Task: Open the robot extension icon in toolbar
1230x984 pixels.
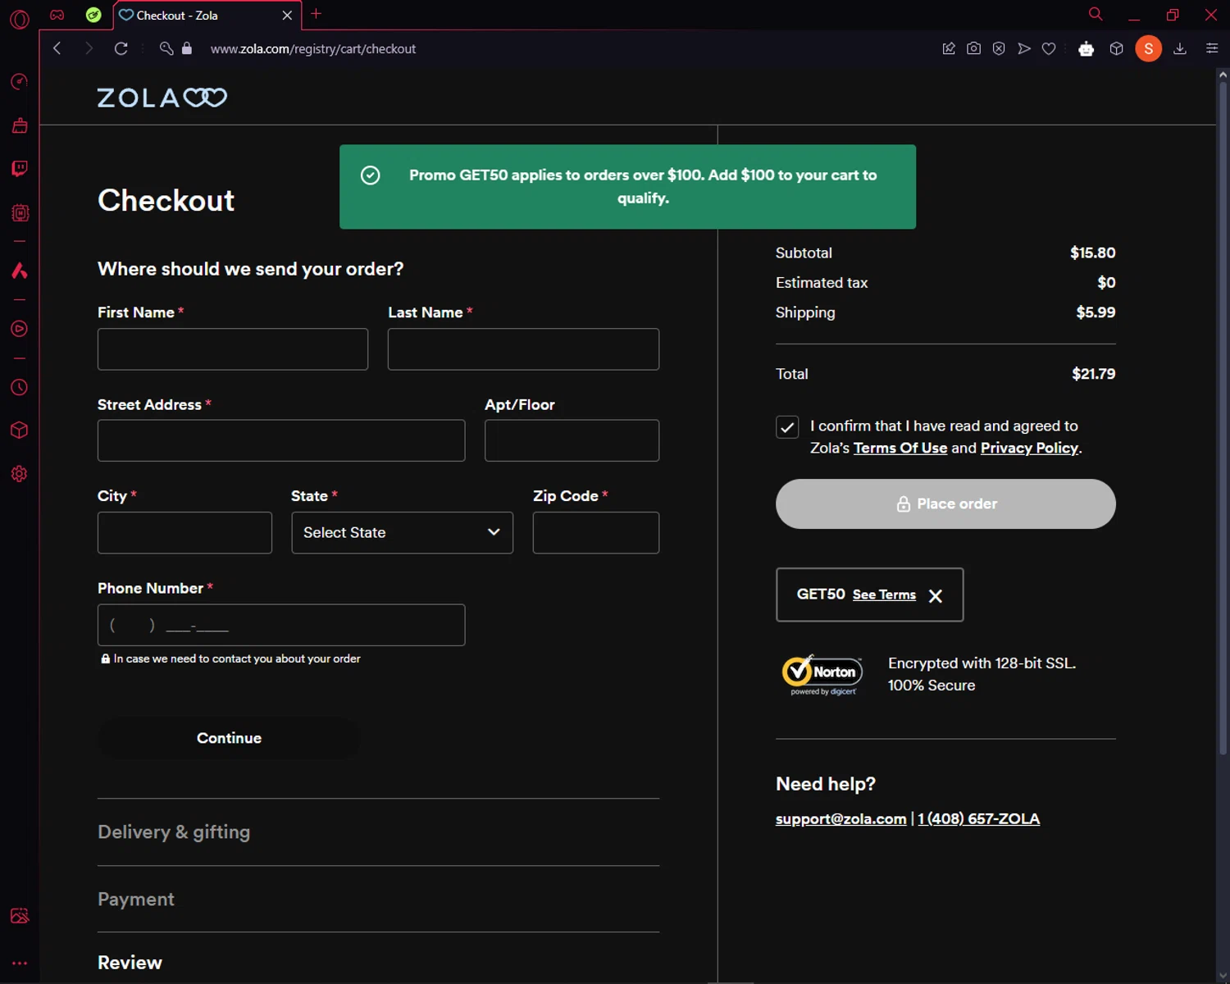Action: (1086, 48)
